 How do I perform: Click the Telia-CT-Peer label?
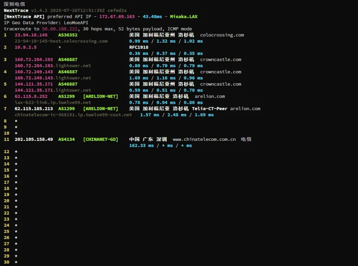click(x=209, y=108)
